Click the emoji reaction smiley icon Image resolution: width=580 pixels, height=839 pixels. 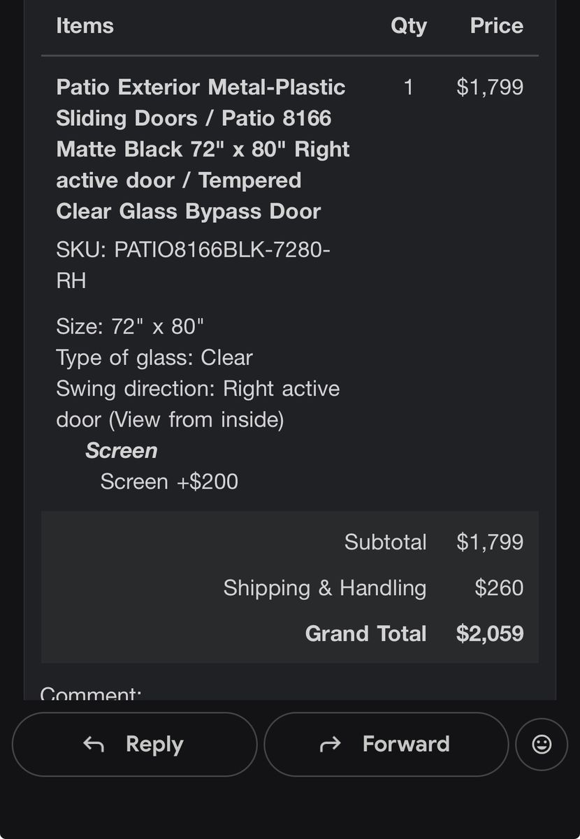(x=542, y=745)
